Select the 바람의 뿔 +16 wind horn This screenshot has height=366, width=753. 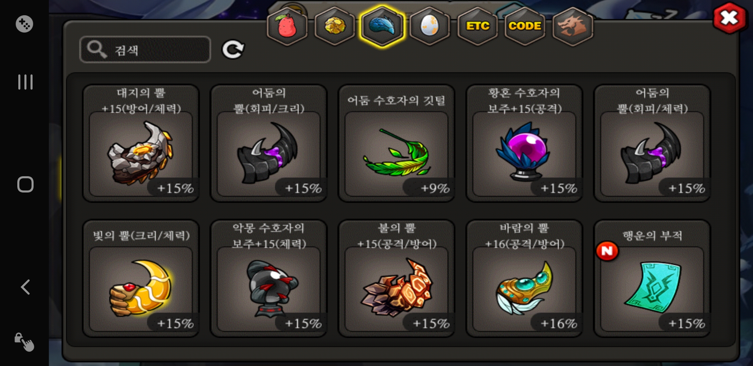tap(524, 278)
